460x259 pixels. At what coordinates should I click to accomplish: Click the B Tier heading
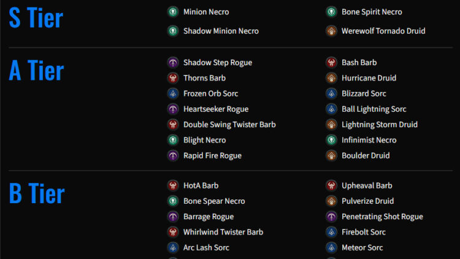click(x=37, y=193)
